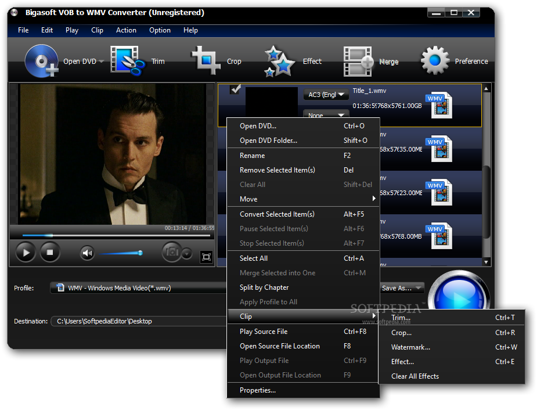The width and height of the screenshot is (537, 410).
Task: Choose Clear All Effects
Action: pos(452,376)
